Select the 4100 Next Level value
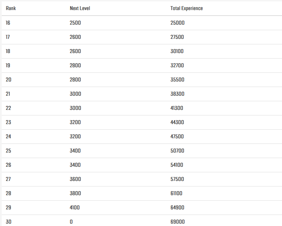The width and height of the screenshot is (282, 226). point(75,208)
